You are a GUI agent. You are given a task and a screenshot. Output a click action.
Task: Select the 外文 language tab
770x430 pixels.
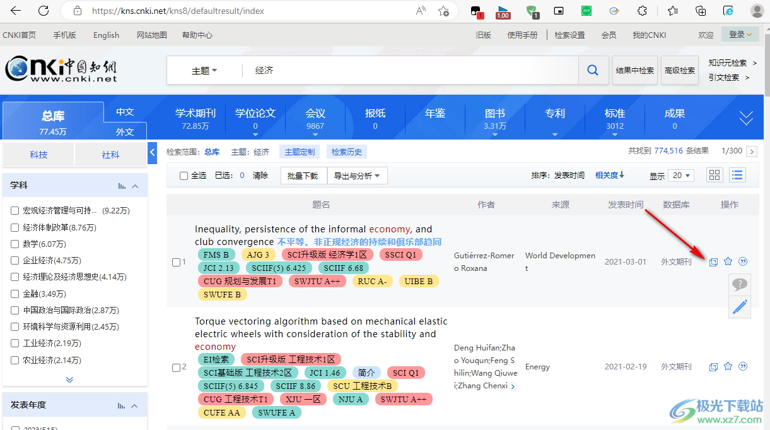[x=125, y=131]
